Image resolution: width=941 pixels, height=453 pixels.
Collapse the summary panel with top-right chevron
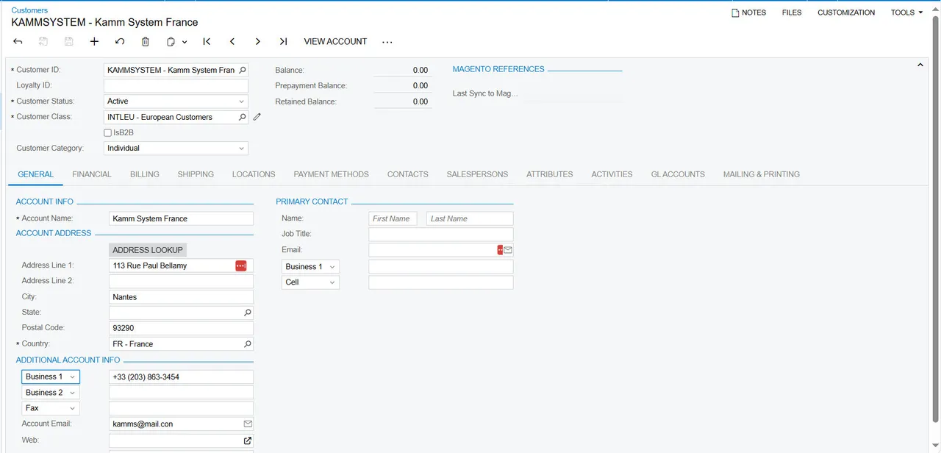[x=920, y=65]
